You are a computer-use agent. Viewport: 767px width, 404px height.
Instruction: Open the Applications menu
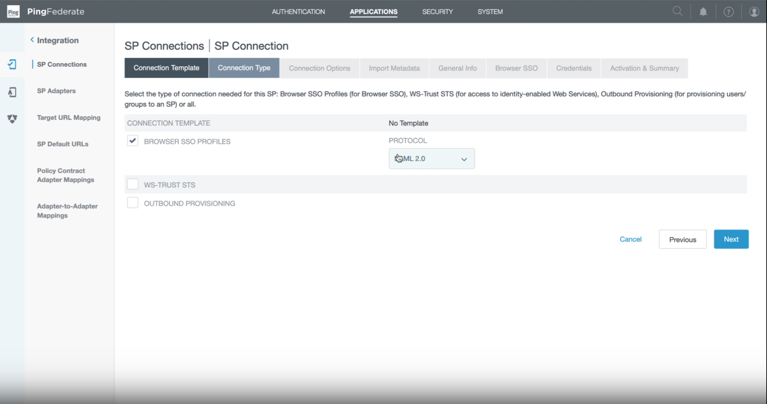[x=373, y=12]
